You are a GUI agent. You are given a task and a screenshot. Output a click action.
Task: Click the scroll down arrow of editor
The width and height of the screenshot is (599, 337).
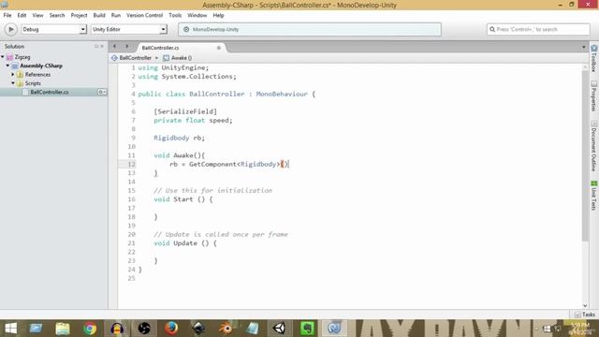585,305
